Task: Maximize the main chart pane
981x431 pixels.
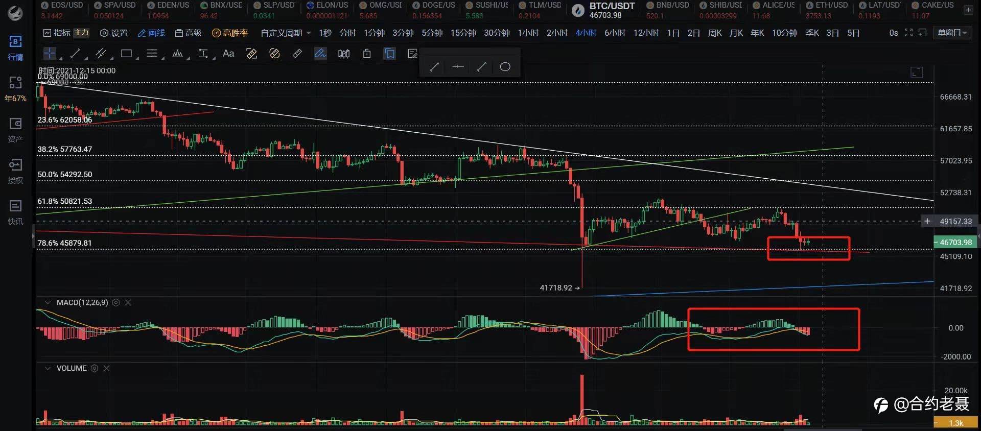Action: 917,73
